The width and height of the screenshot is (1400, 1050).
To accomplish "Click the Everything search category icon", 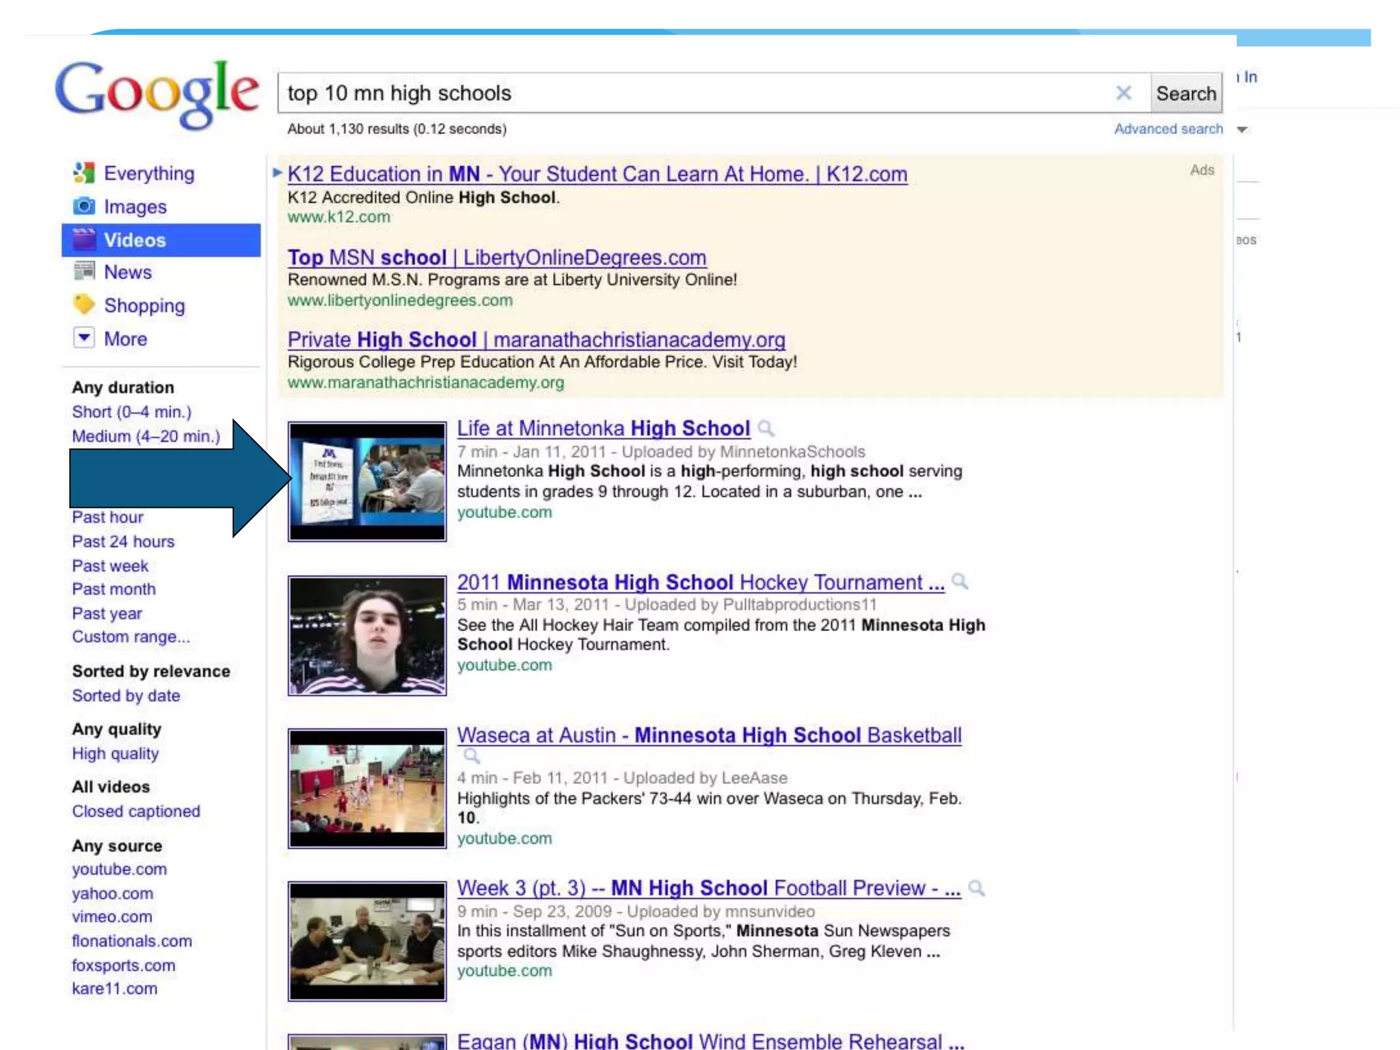I will pos(83,173).
